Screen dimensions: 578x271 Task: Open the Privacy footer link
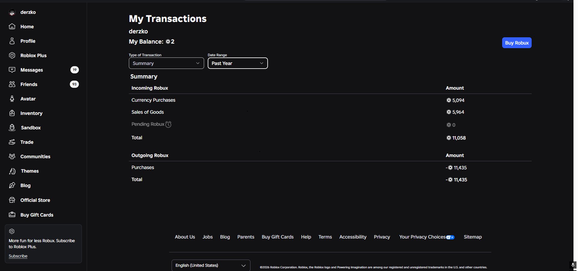coord(382,237)
